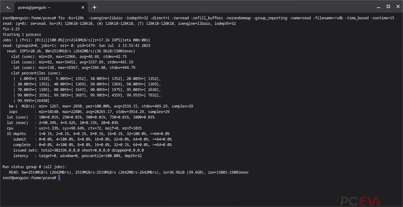Click the cursor at the last prompt

[x=59, y=178]
